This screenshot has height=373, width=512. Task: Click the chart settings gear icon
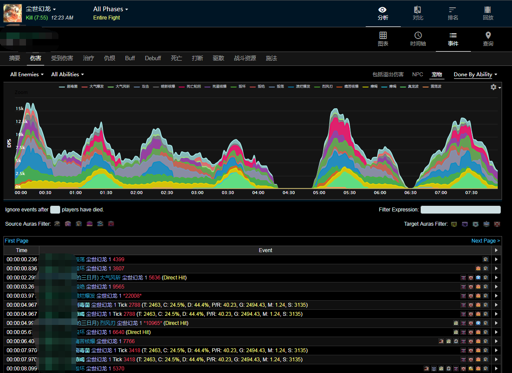coord(493,87)
